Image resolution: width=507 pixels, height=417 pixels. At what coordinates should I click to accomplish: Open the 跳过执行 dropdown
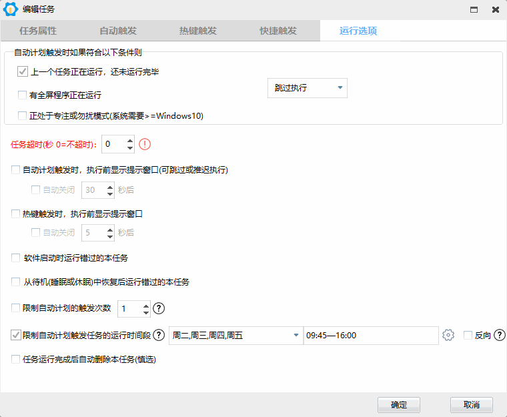307,88
